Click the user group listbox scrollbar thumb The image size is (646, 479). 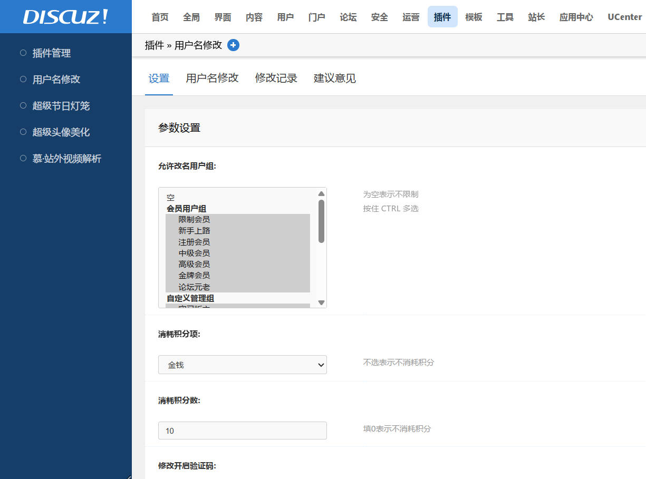[321, 221]
